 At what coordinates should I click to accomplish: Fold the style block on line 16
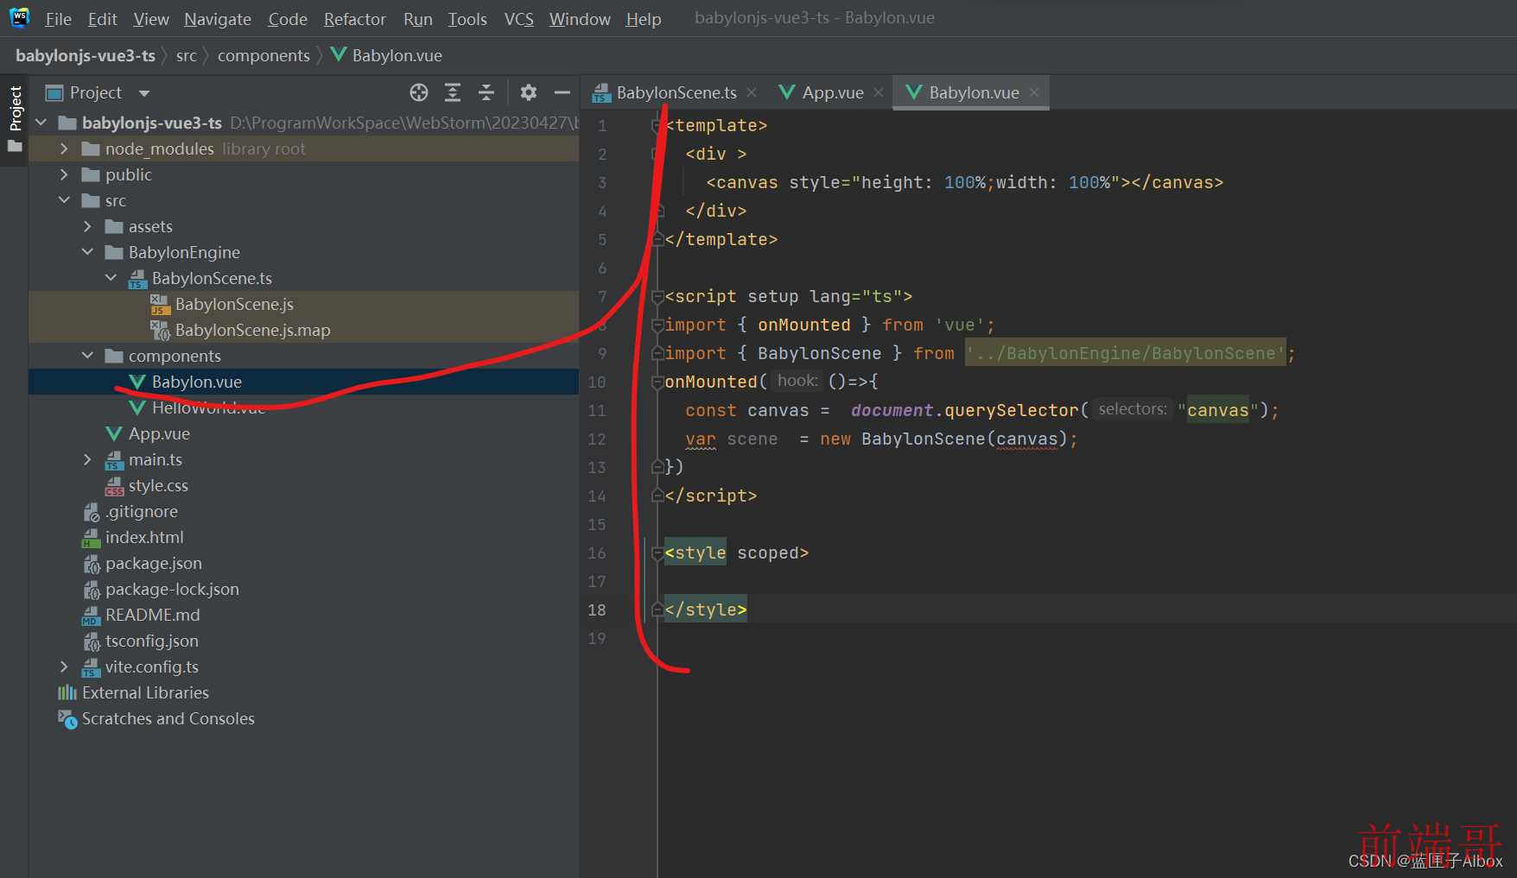[x=657, y=553]
